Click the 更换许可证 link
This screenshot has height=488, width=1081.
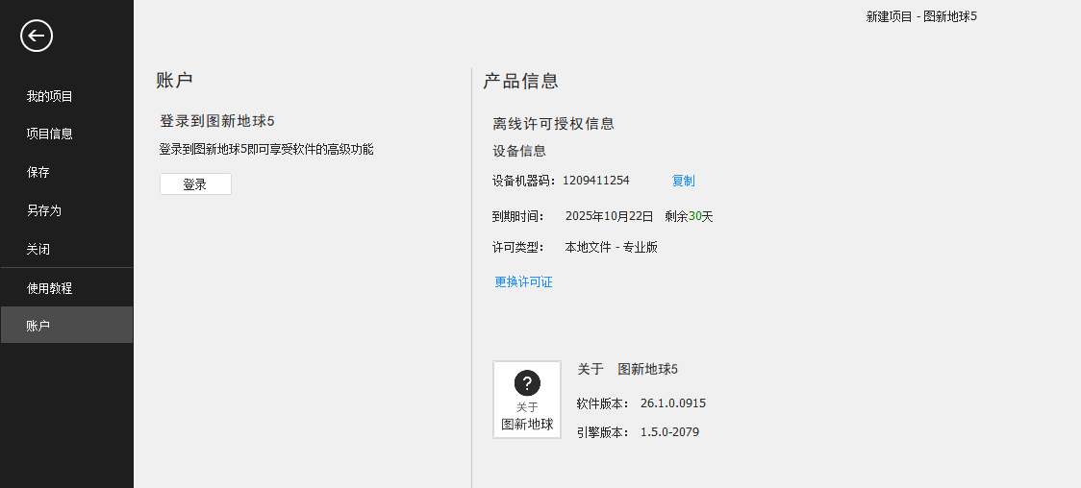(x=523, y=282)
